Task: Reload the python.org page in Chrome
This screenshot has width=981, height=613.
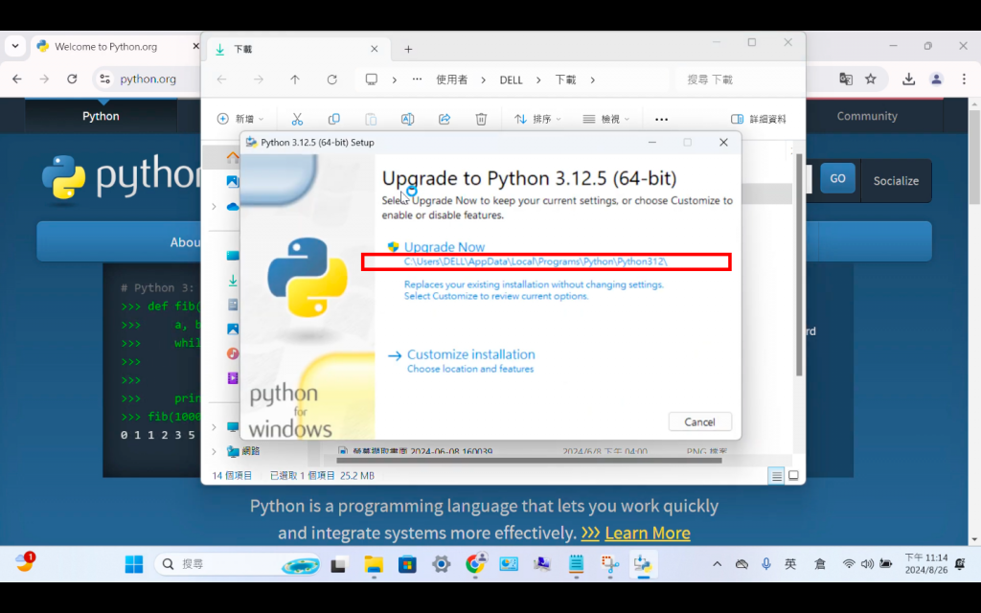Action: (x=72, y=79)
